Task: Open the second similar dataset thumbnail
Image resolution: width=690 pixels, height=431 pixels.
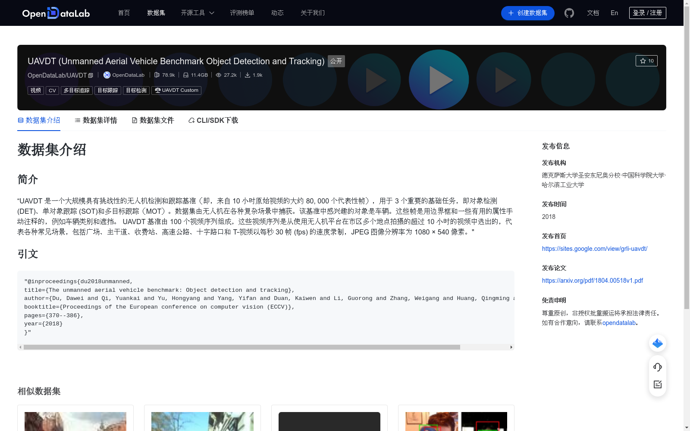Action: tap(202, 421)
